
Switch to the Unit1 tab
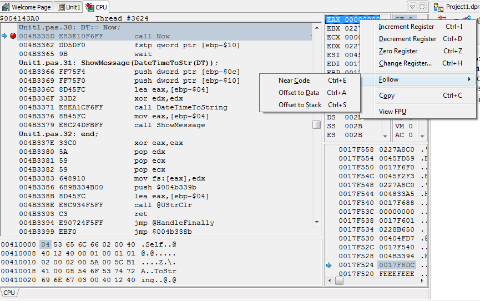(x=69, y=7)
